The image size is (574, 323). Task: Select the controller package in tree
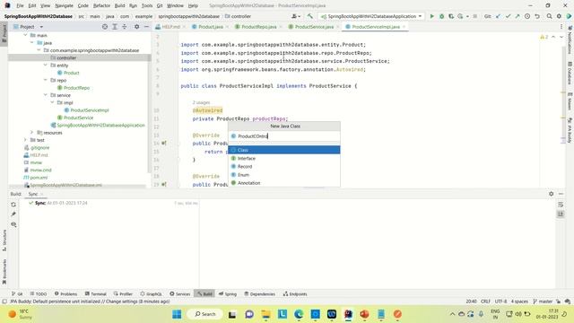pyautogui.click(x=66, y=57)
